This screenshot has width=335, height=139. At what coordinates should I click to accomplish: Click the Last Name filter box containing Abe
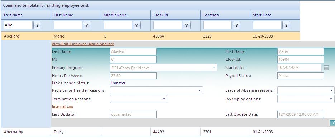[x=18, y=25]
